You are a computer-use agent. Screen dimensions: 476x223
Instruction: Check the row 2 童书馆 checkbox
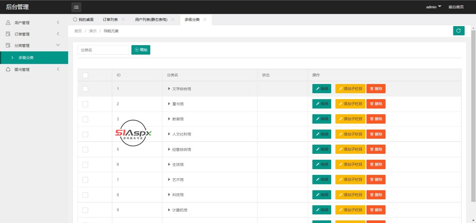tap(85, 104)
